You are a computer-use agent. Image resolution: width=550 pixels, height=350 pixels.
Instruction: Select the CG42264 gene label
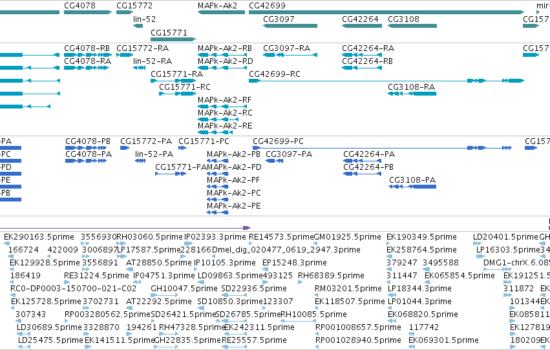tap(360, 19)
